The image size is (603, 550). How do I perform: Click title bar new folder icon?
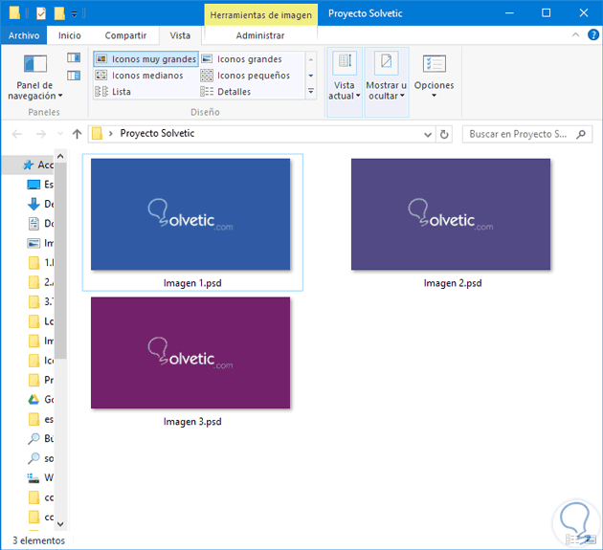tap(59, 13)
